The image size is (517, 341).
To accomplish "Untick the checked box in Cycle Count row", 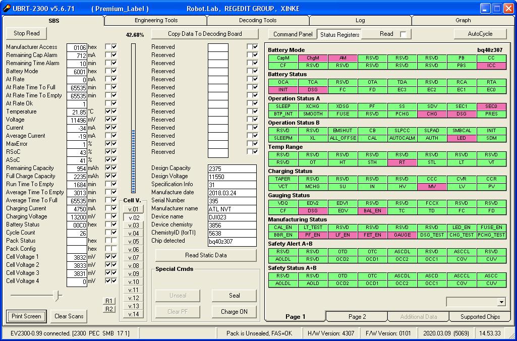I will point(114,233).
